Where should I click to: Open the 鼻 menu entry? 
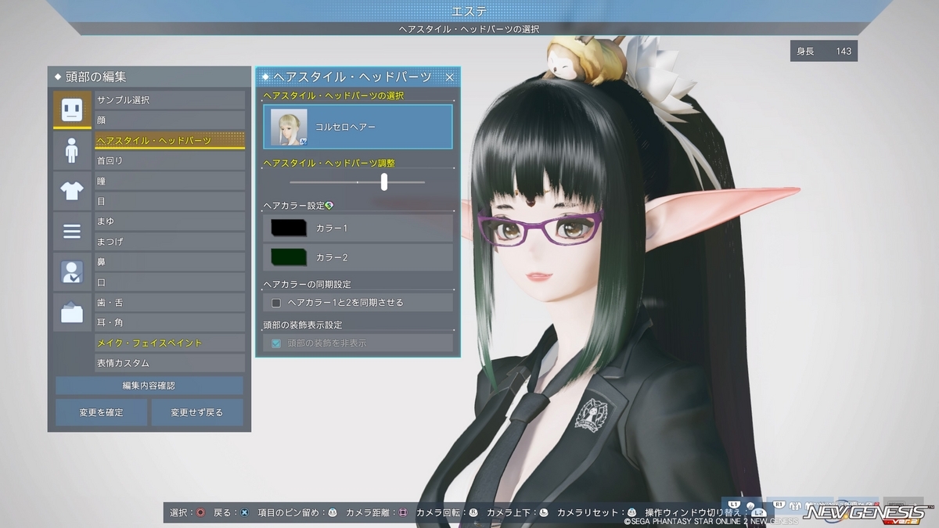tap(170, 262)
